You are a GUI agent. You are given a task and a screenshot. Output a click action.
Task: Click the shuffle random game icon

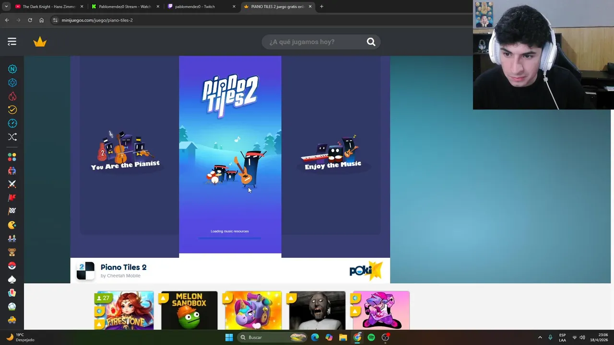[12, 137]
